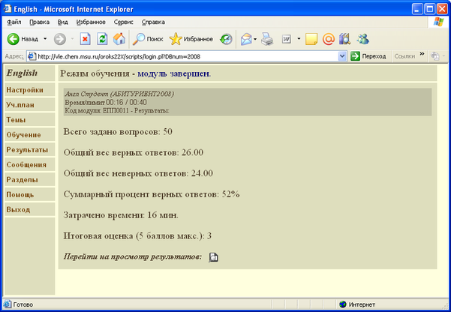Click the page icon beside address URL
The height and width of the screenshot is (312, 451).
(32, 56)
